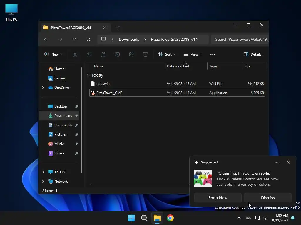301x225 pixels.
Task: Click the forward navigation arrow
Action: tap(60, 39)
